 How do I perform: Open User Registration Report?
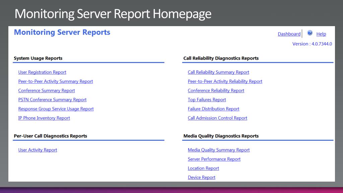click(x=42, y=72)
